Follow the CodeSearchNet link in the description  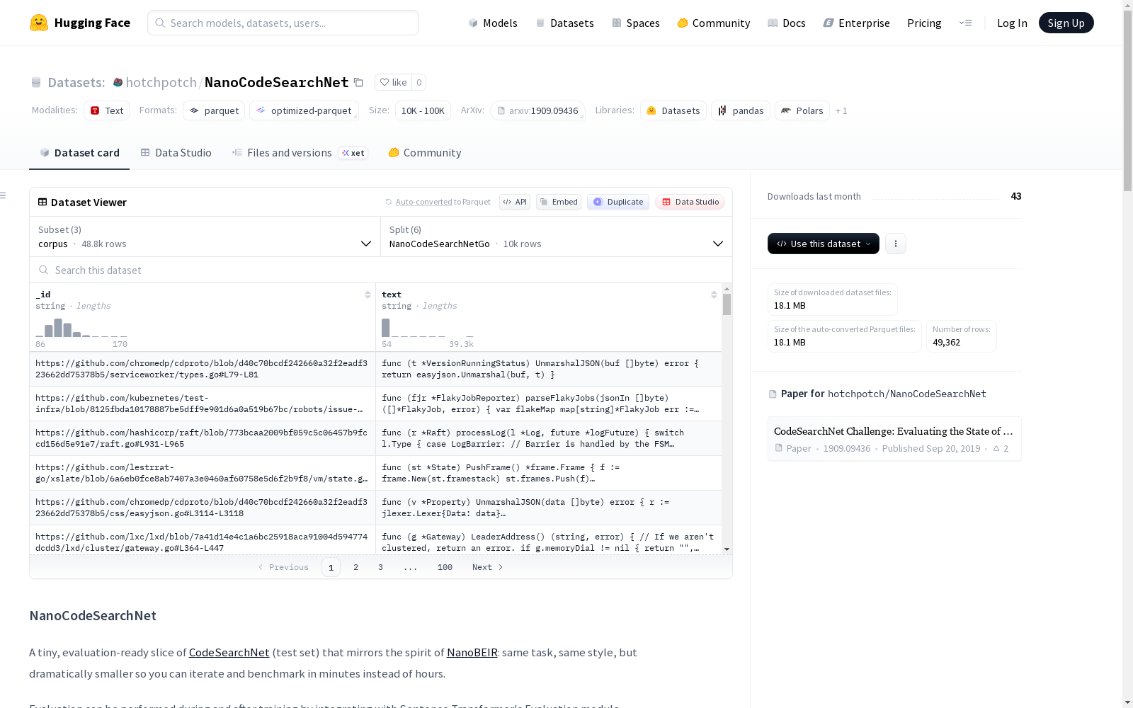[x=229, y=652]
